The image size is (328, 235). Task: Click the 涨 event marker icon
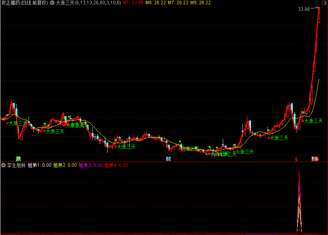click(315, 159)
